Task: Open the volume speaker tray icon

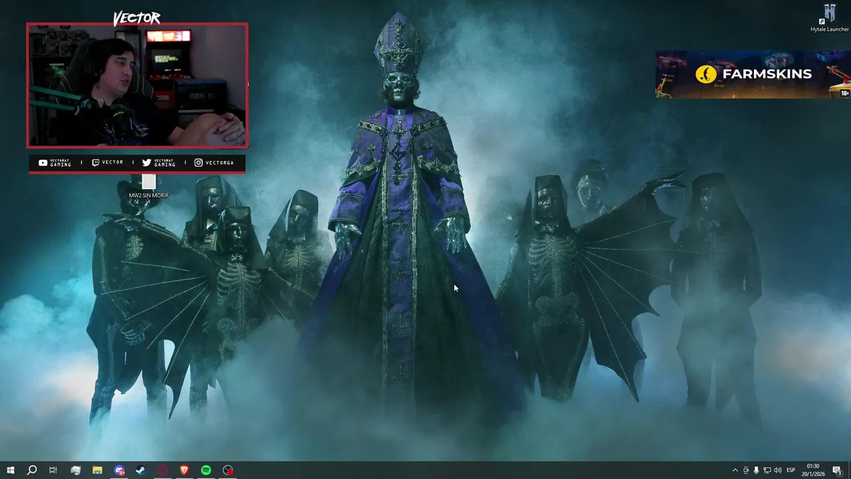Action: [777, 470]
